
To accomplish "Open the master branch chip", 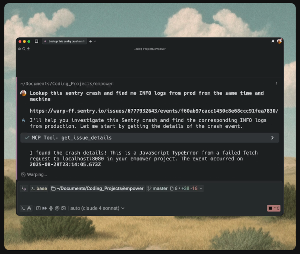I will (157, 188).
